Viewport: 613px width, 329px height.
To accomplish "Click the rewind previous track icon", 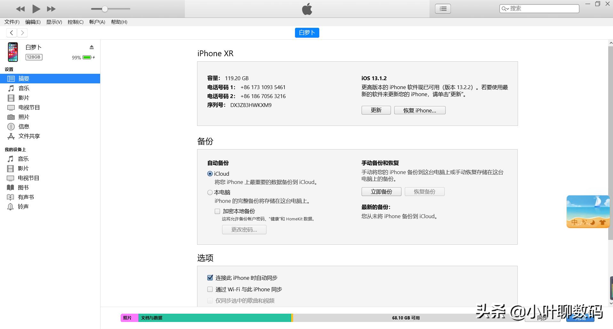I will 20,9.
